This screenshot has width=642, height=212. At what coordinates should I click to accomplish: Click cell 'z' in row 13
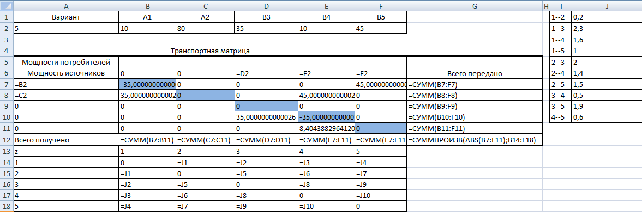[67, 151]
